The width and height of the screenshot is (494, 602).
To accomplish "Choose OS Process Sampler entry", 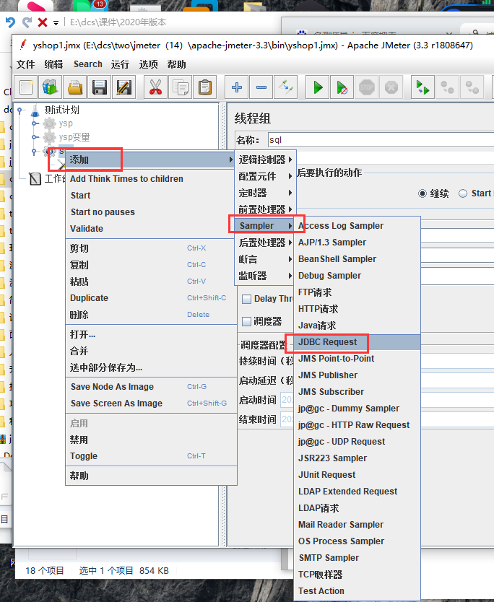I will coord(357,541).
